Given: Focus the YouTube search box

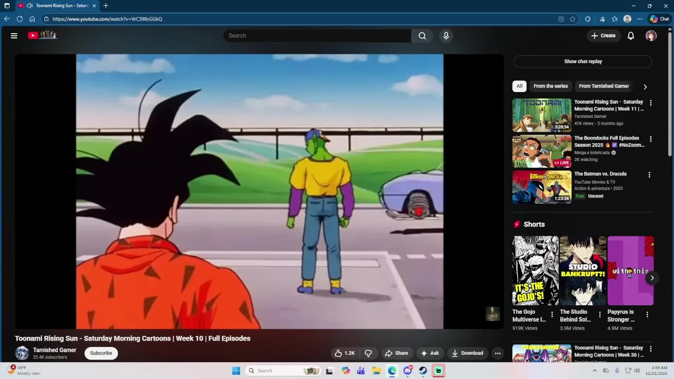Looking at the screenshot, I should [x=318, y=36].
